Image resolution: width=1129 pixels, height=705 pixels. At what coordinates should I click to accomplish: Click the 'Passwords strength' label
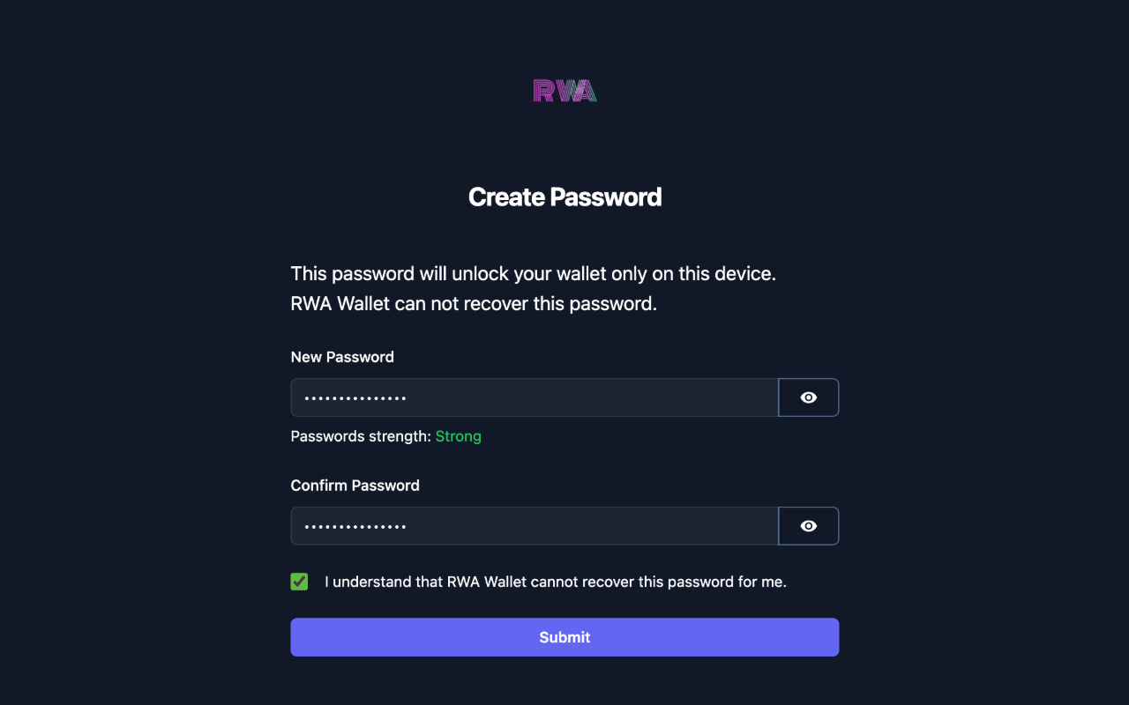click(x=362, y=435)
